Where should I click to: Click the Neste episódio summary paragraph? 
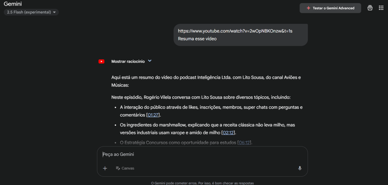[201, 97]
